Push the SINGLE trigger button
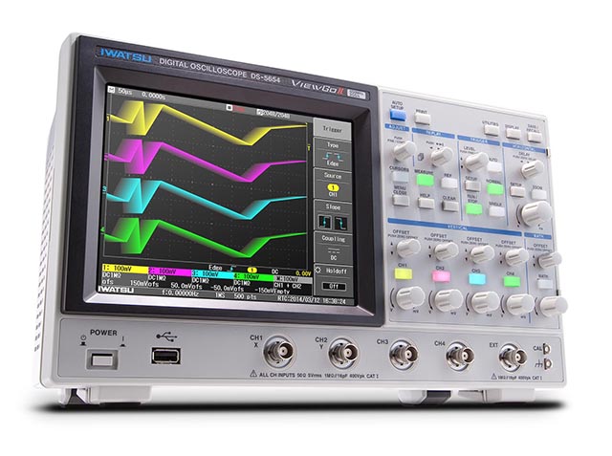 [496, 211]
